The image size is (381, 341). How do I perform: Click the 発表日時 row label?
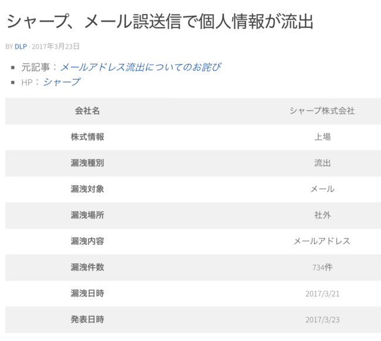pyautogui.click(x=87, y=319)
